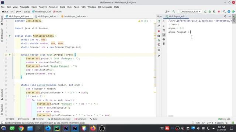The width and height of the screenshot is (236, 132).
Task: Toggle the DB Browser side panel
Action: pyautogui.click(x=2, y=35)
